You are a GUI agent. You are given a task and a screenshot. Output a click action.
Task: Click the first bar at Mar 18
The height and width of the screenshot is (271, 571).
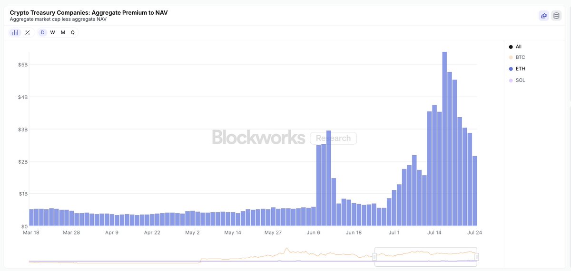(31, 217)
